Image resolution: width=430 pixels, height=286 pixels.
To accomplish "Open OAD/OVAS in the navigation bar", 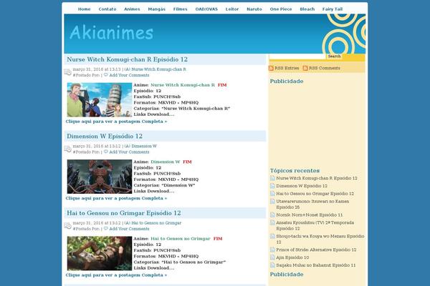I will click(206, 9).
